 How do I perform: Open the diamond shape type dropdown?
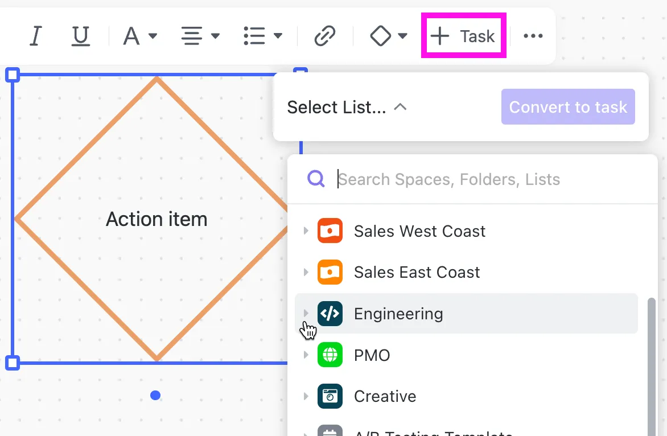388,36
